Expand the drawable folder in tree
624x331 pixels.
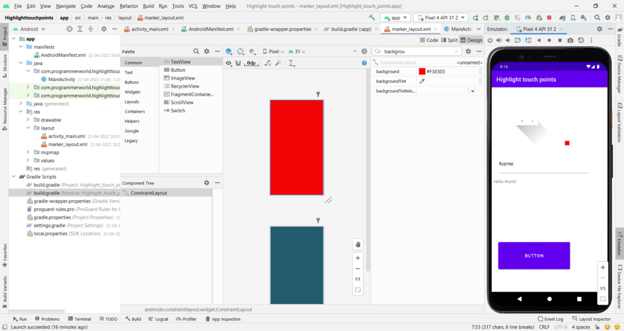[28, 120]
